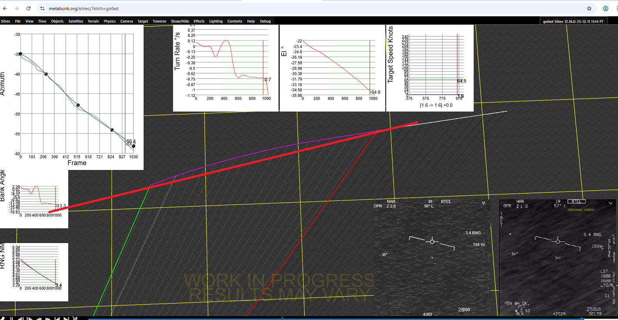Click the browser back arrow
Image resolution: width=618 pixels, height=320 pixels.
click(x=5, y=8)
